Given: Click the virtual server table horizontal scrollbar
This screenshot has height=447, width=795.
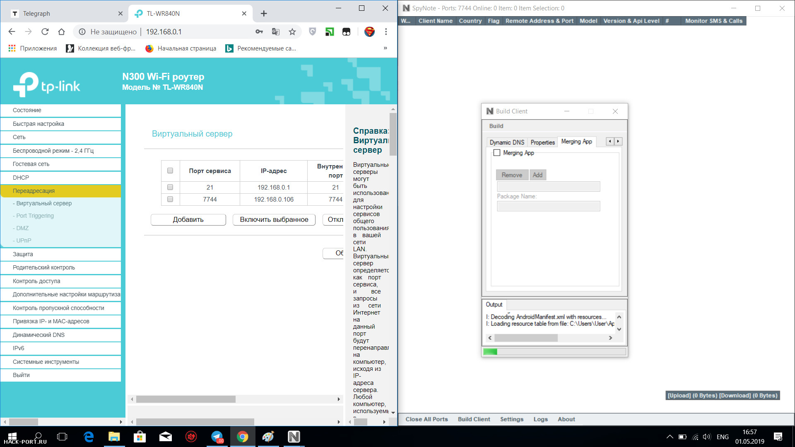Looking at the screenshot, I should 186,399.
